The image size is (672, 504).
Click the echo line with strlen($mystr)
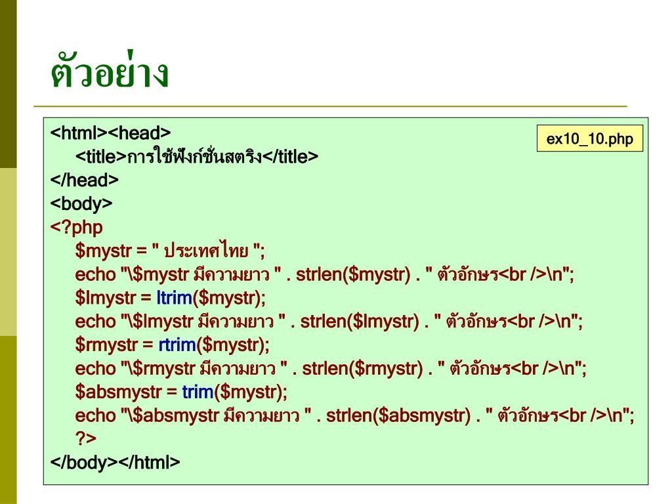pos(324,274)
